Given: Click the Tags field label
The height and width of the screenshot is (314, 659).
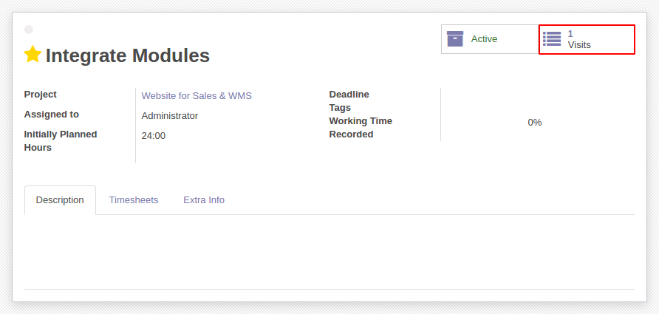Looking at the screenshot, I should pyautogui.click(x=340, y=108).
